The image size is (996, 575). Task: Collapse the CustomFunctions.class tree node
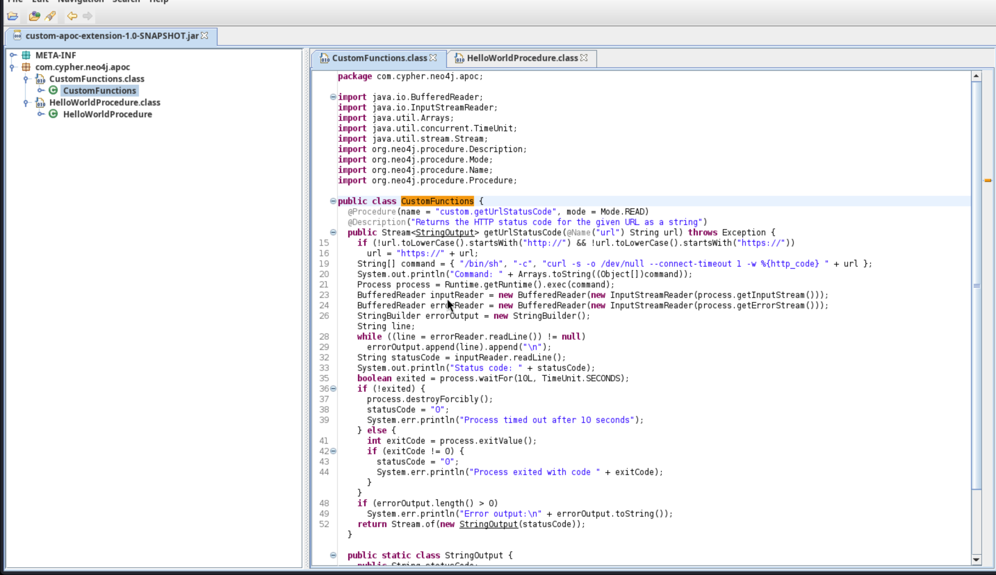pos(26,79)
